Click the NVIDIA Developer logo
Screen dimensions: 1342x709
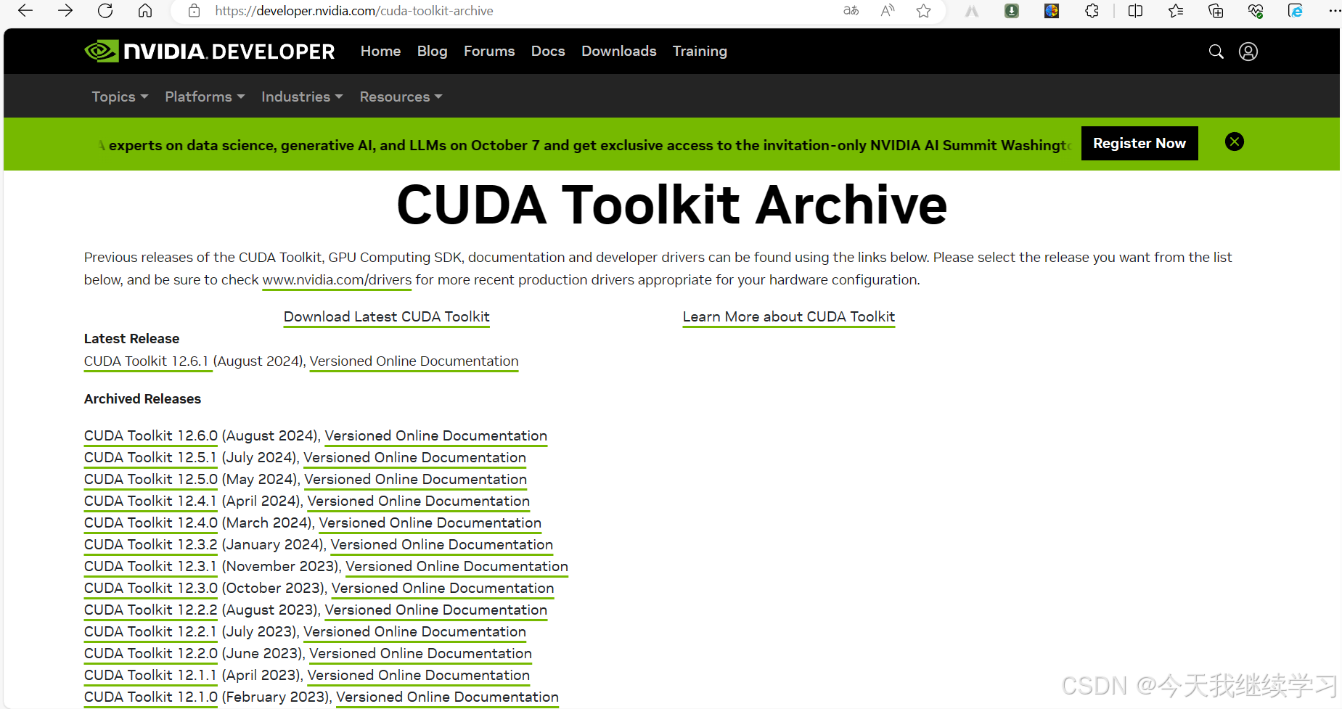tap(210, 52)
